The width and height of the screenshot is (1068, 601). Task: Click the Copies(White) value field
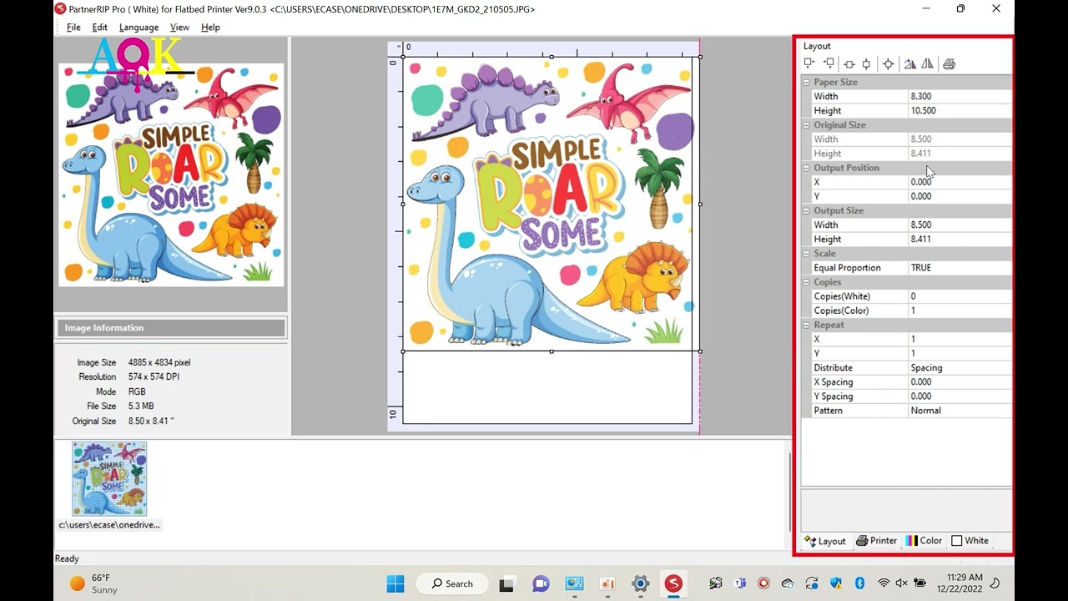tap(960, 296)
